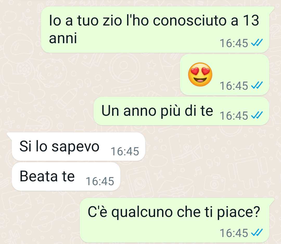Click the timestamp of the '13 anni' message
The image size is (281, 244).
pyautogui.click(x=234, y=43)
